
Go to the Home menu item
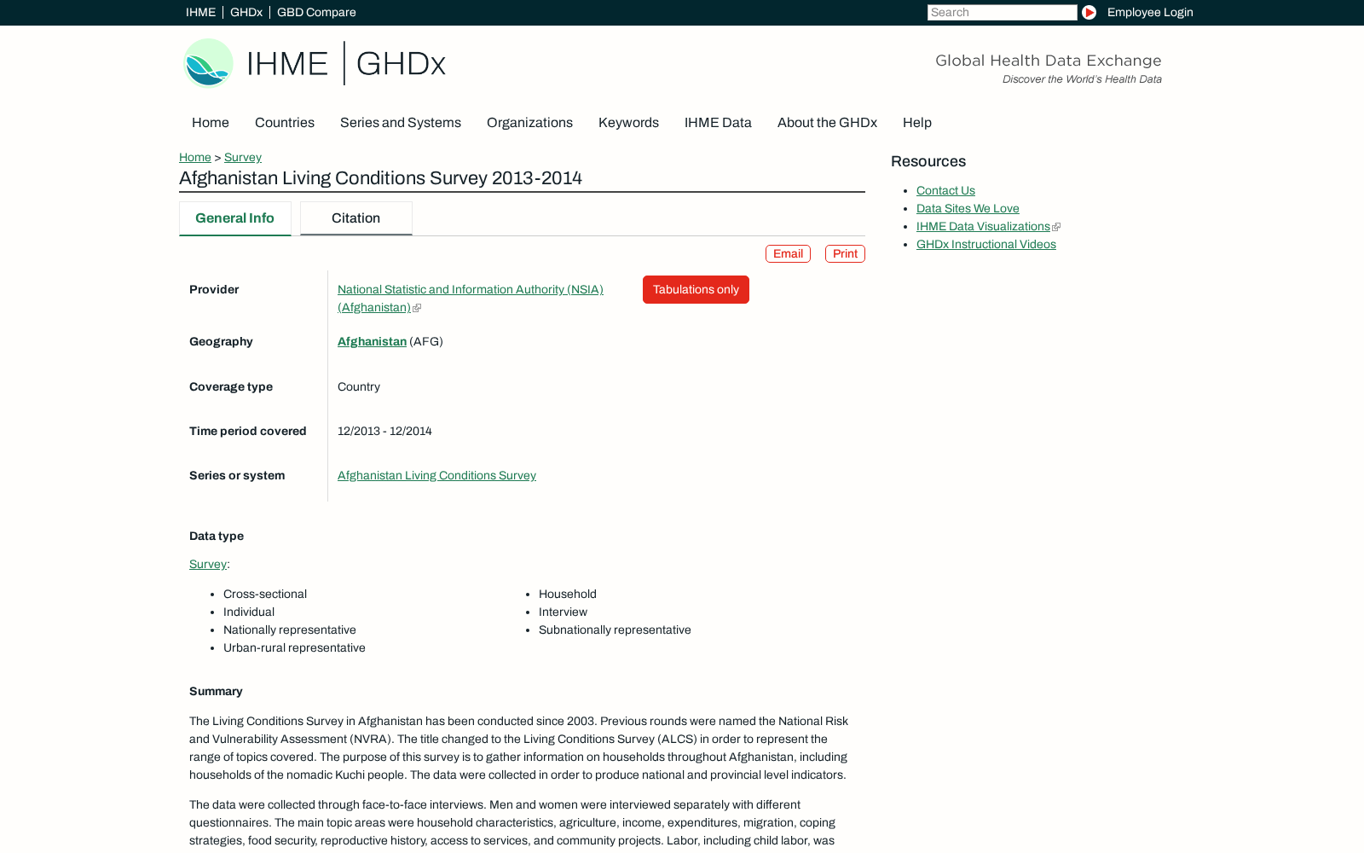point(211,123)
